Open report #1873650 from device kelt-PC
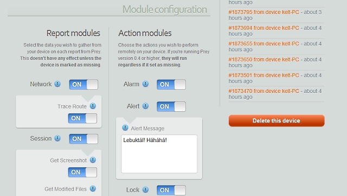 click(264, 59)
